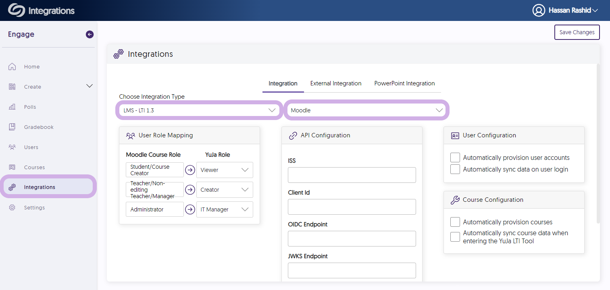Click the Settings gear icon
Screen dimensions: 610x290
pyautogui.click(x=12, y=207)
